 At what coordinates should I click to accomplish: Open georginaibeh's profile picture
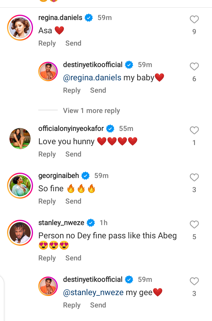[20, 185]
